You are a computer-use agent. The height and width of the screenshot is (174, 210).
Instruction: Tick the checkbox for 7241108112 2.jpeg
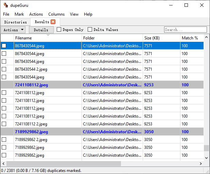[4, 124]
